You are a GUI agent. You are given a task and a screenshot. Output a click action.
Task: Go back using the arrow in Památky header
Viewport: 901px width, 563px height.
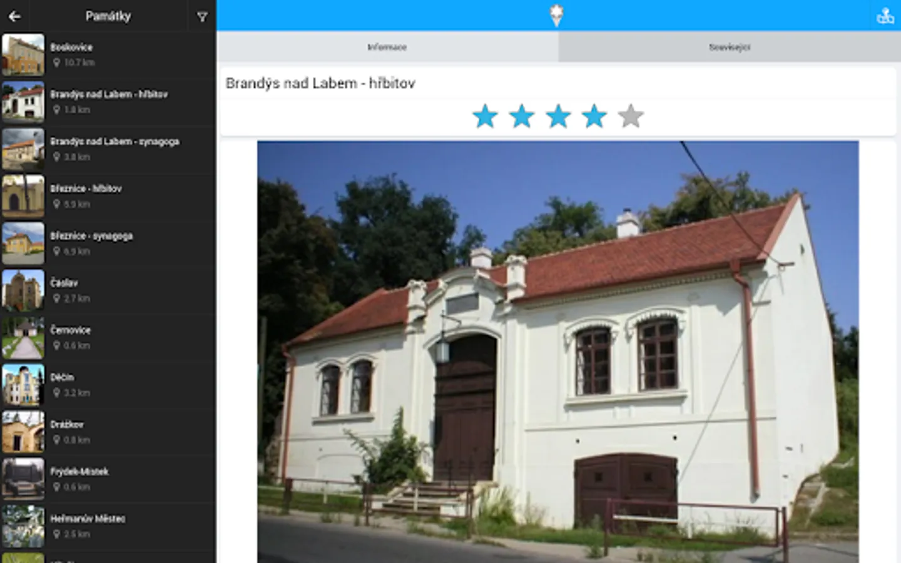pyautogui.click(x=14, y=16)
